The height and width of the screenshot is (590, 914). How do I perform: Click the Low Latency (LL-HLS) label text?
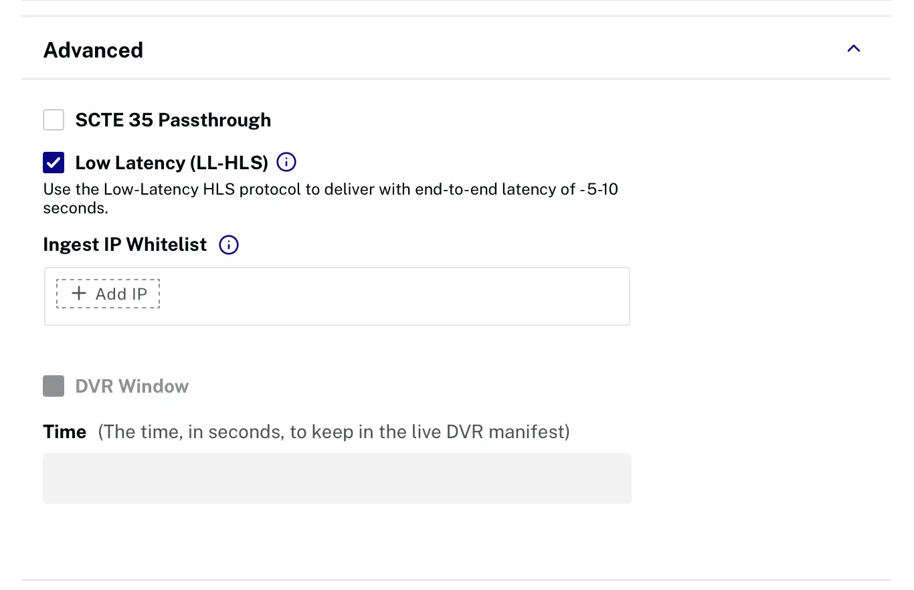[x=171, y=163]
